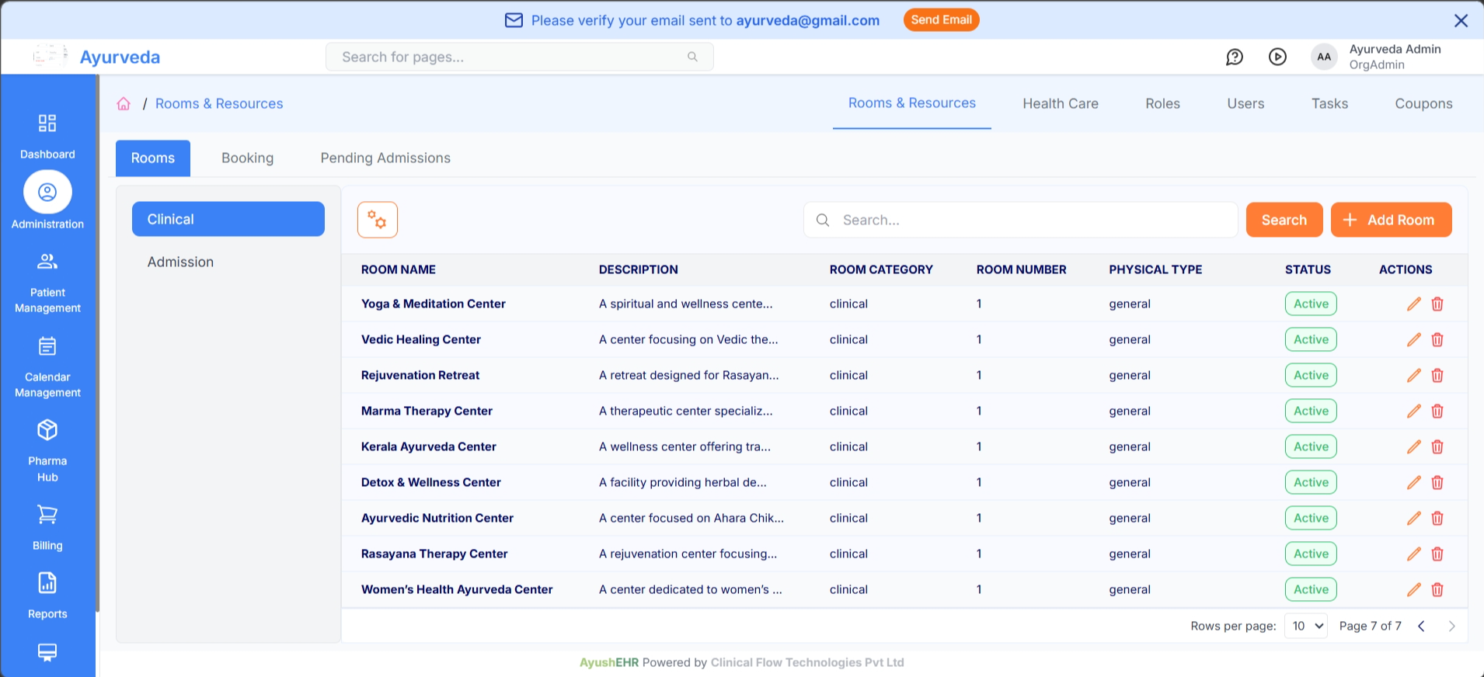1484x677 pixels.
Task: Expand the rows per page dropdown
Action: [1305, 626]
